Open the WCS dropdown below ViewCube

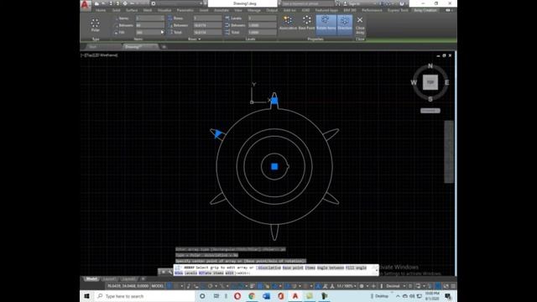tap(430, 111)
